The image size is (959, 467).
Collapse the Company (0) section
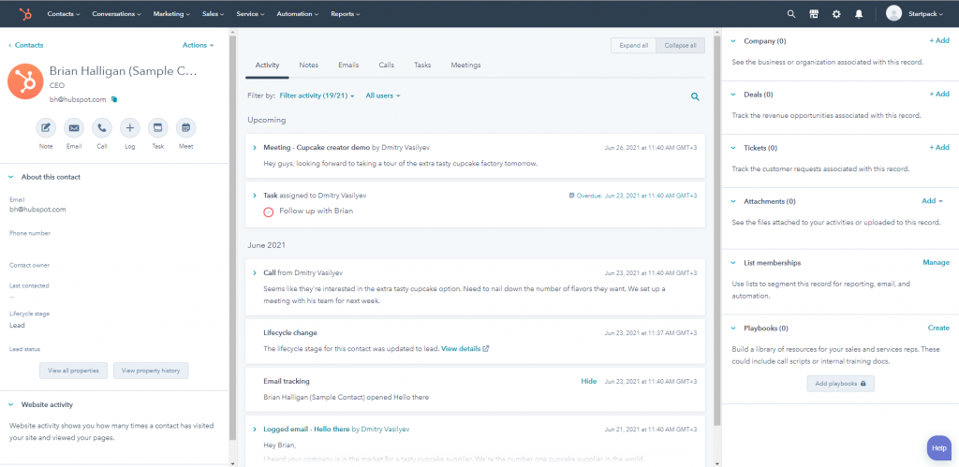pyautogui.click(x=733, y=41)
